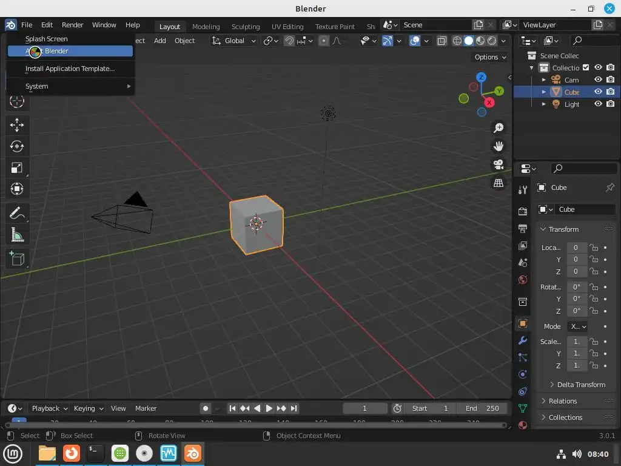Open the Options dropdown
This screenshot has height=466, width=621.
coord(490,57)
